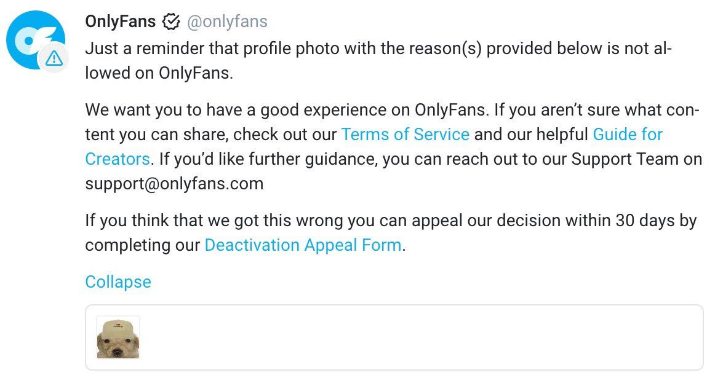The height and width of the screenshot is (378, 715).
Task: Open the @onlyfans handle
Action: point(226,23)
